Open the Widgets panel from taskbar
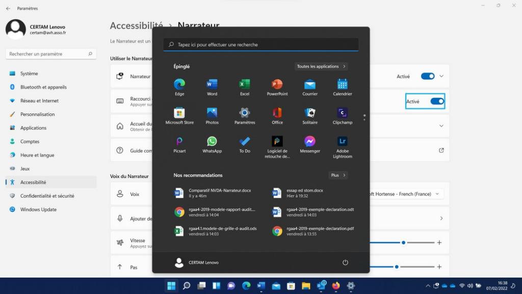The width and height of the screenshot is (522, 294). [x=216, y=286]
